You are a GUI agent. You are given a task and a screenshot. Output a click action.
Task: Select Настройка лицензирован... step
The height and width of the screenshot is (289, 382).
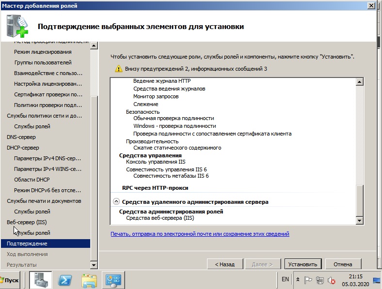point(48,84)
